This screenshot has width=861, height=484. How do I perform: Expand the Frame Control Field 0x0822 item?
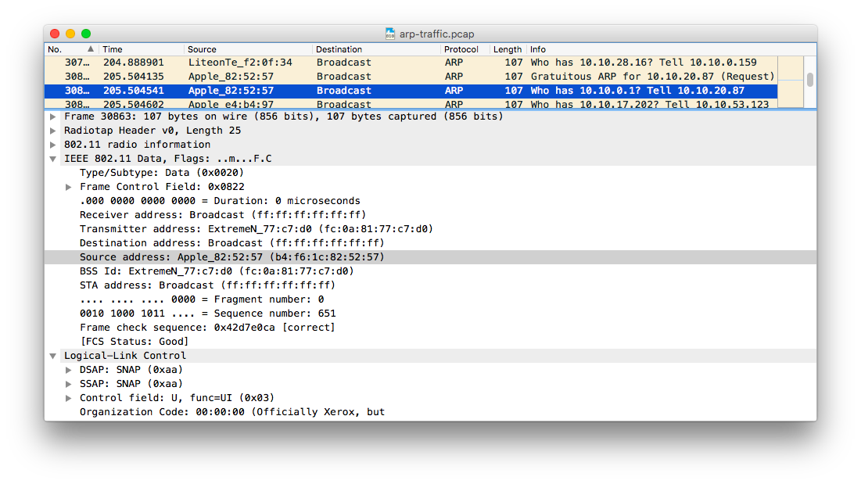(x=69, y=187)
